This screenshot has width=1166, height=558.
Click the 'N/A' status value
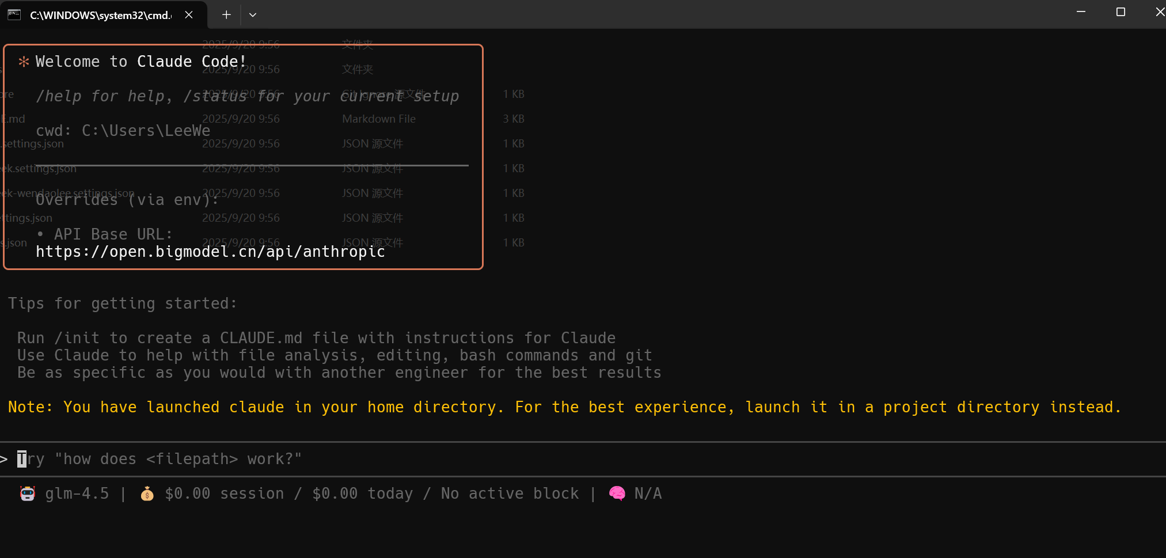click(x=648, y=494)
